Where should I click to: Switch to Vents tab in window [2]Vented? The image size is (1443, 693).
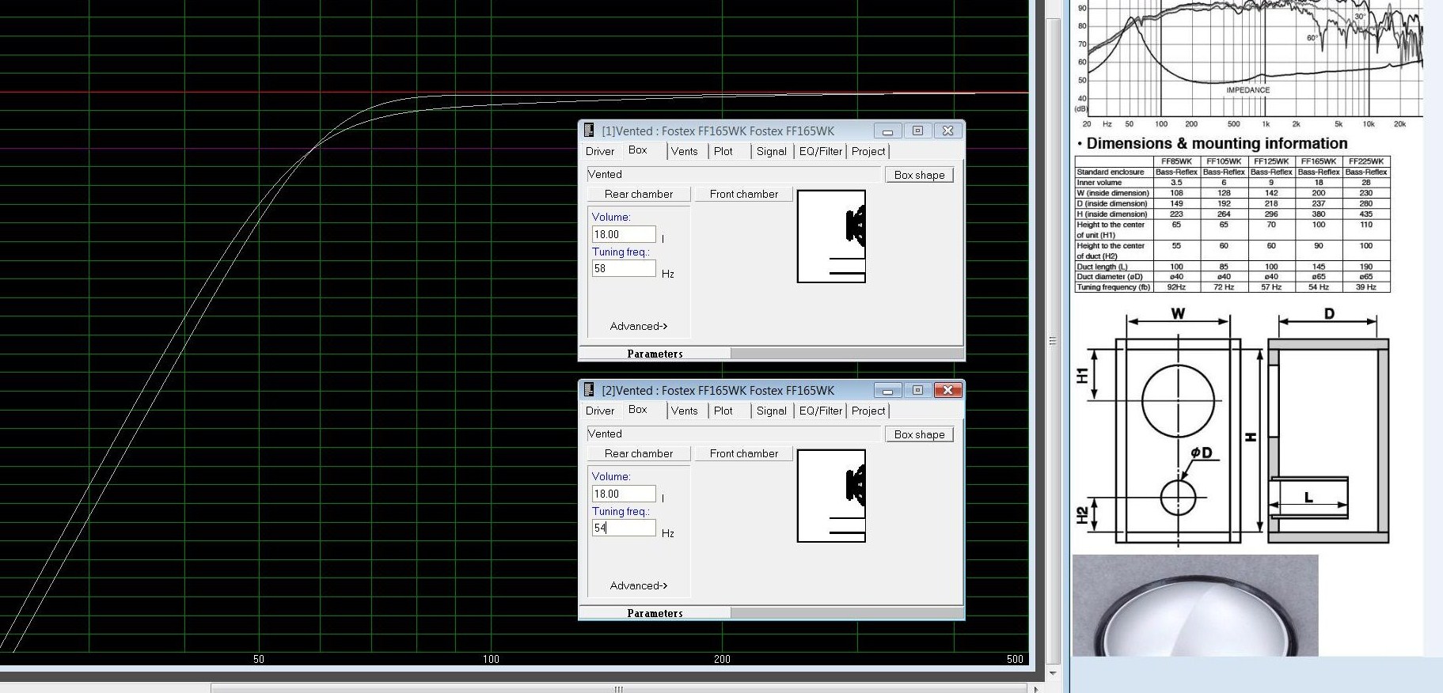(685, 411)
